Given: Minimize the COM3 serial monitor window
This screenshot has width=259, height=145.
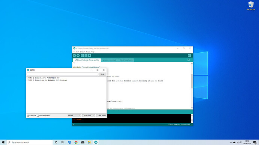Looking at the screenshot, I should click(91, 70).
